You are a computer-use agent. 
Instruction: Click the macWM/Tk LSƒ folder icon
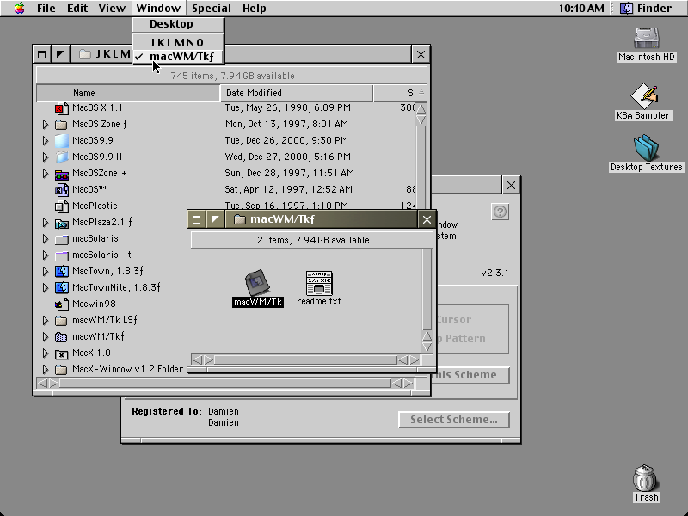click(61, 320)
